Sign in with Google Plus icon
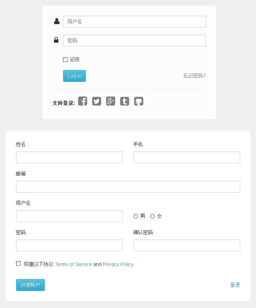Viewport: 256px width, 308px height. pos(111,101)
